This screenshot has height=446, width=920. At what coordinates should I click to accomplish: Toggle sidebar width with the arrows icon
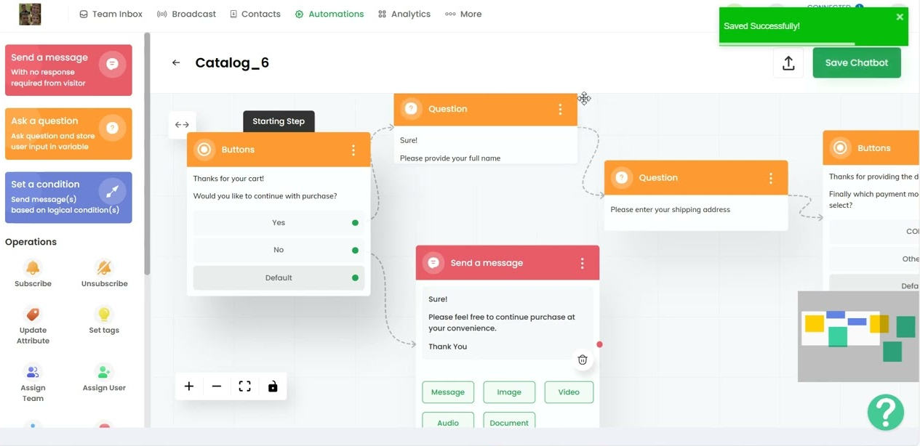point(182,125)
